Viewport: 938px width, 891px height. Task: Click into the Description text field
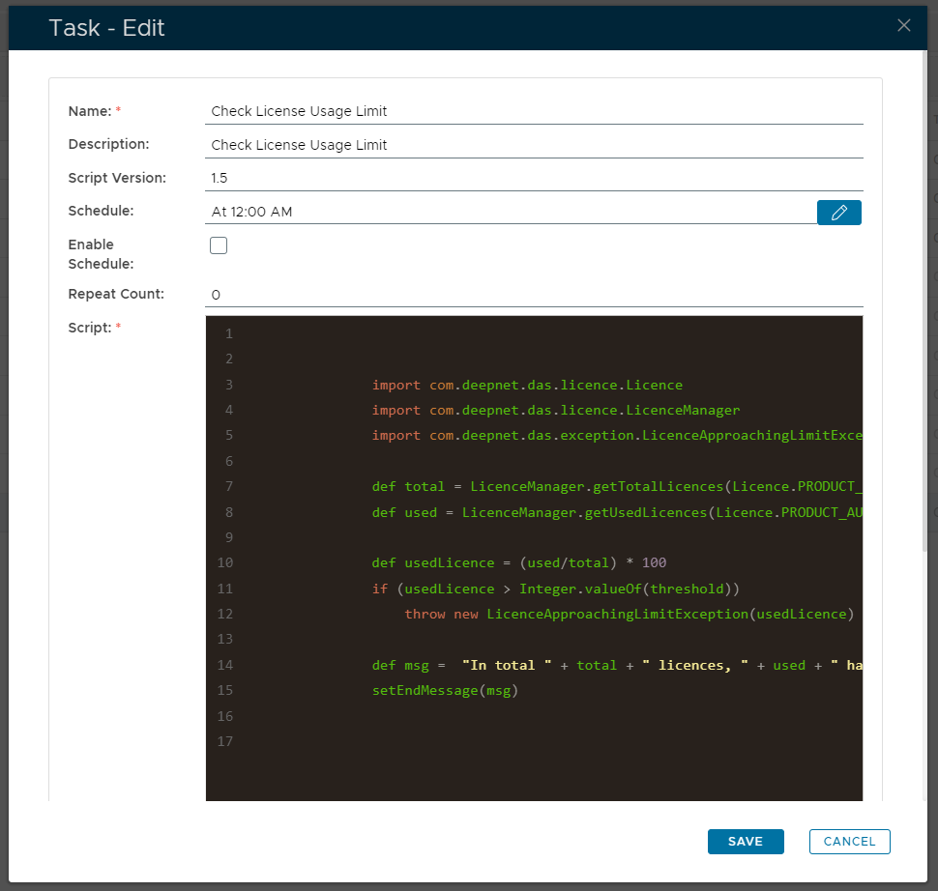(x=534, y=145)
